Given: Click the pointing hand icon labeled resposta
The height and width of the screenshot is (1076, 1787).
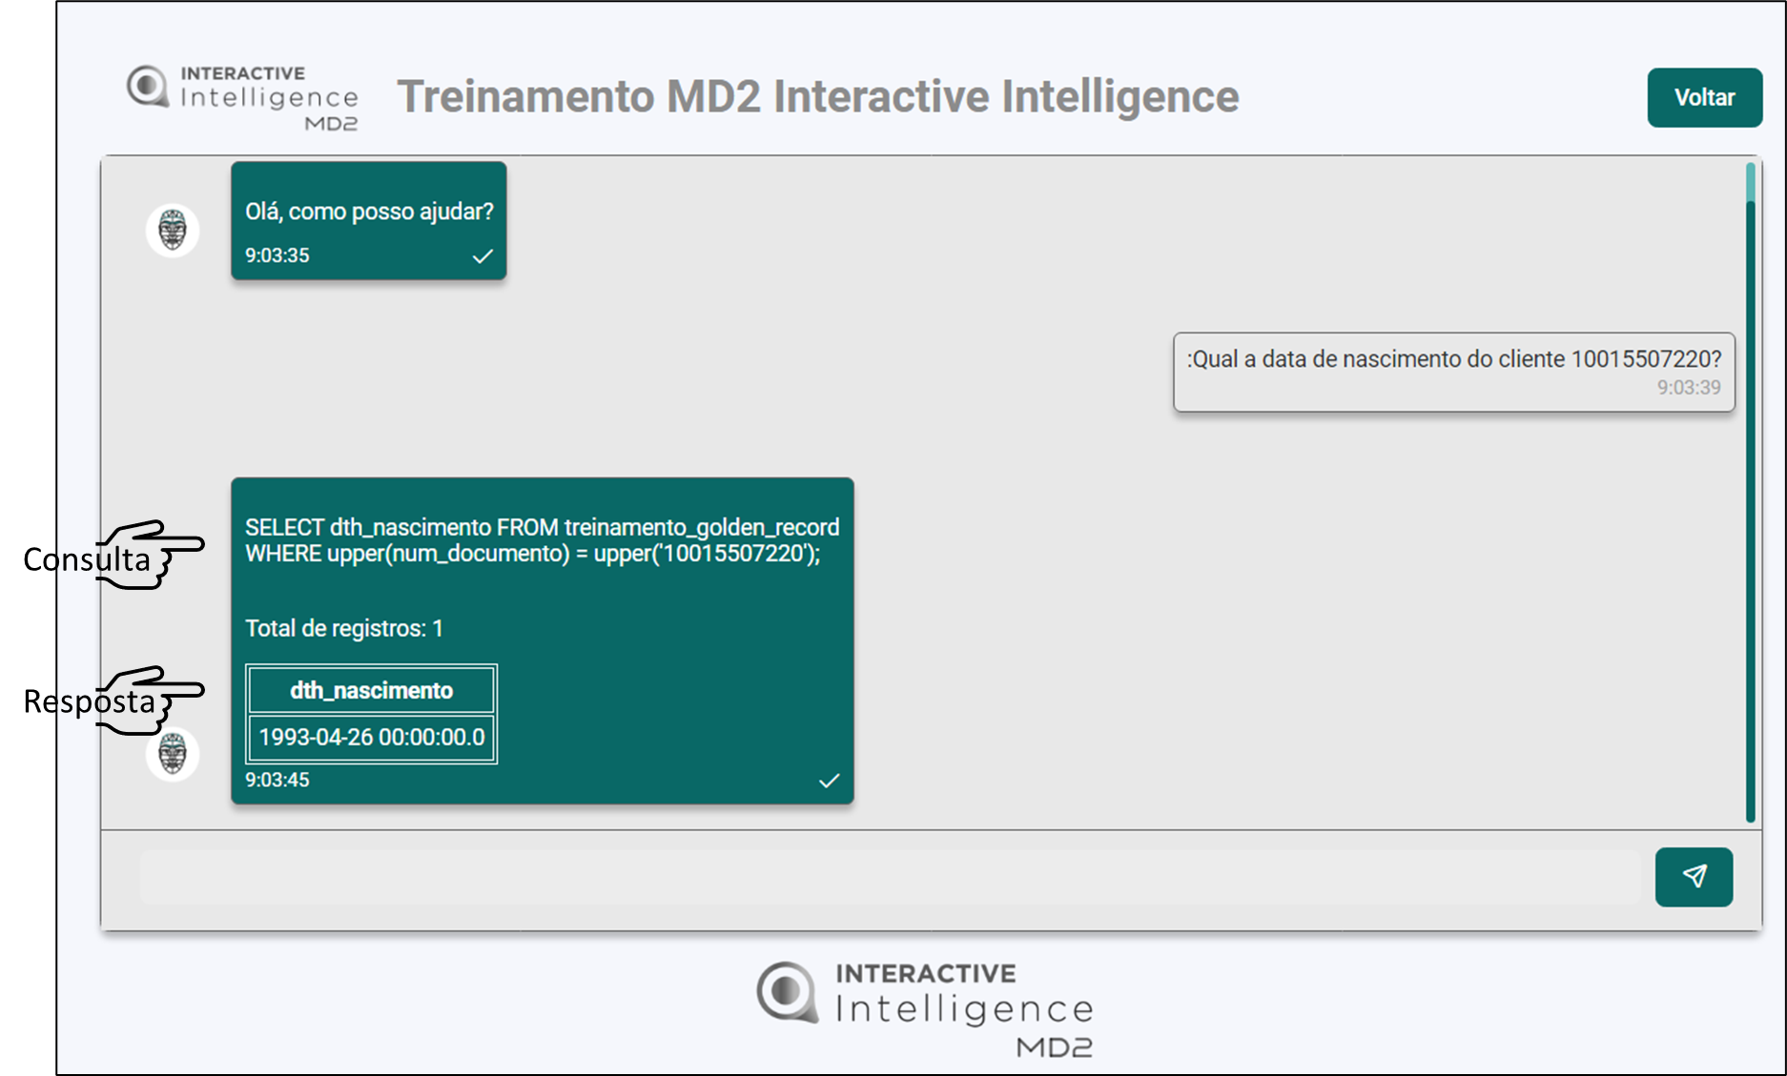Looking at the screenshot, I should pos(153,700).
